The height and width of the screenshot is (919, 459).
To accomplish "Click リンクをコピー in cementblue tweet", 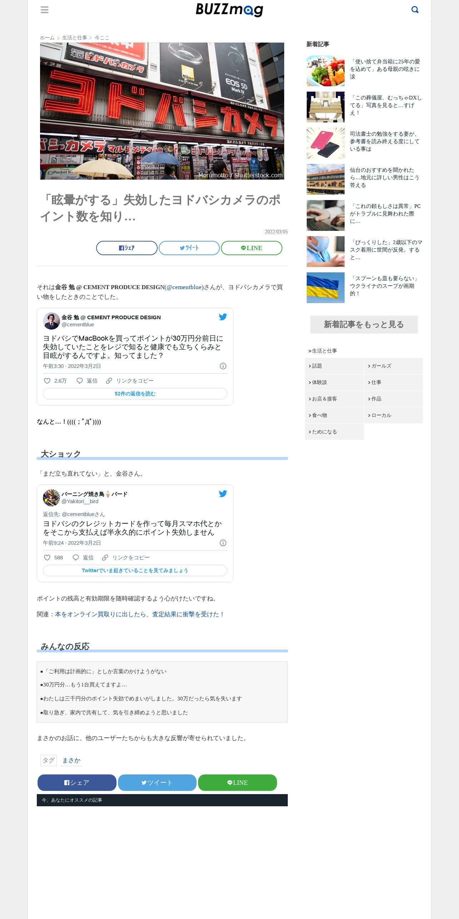I will pyautogui.click(x=135, y=381).
